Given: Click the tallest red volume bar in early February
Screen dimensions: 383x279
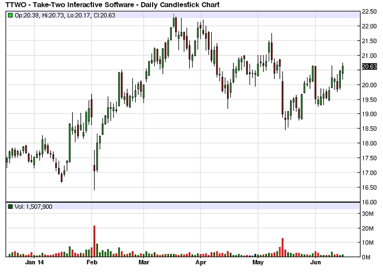Looking at the screenshot, I should click(x=94, y=241).
